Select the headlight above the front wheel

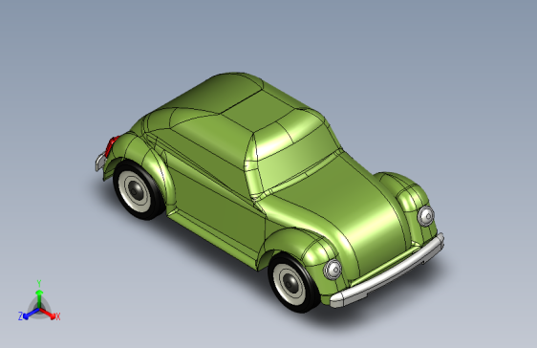(333, 269)
